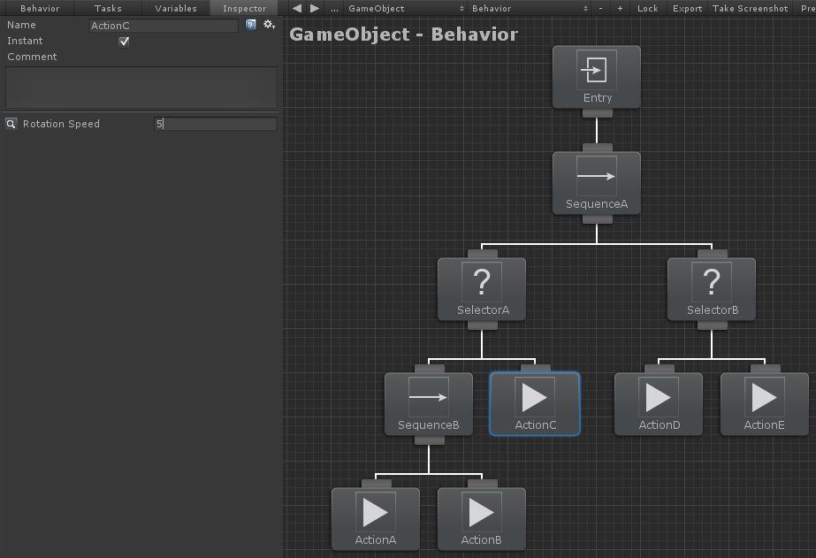Click the ActionD play node
This screenshot has width=816, height=558.
(659, 404)
